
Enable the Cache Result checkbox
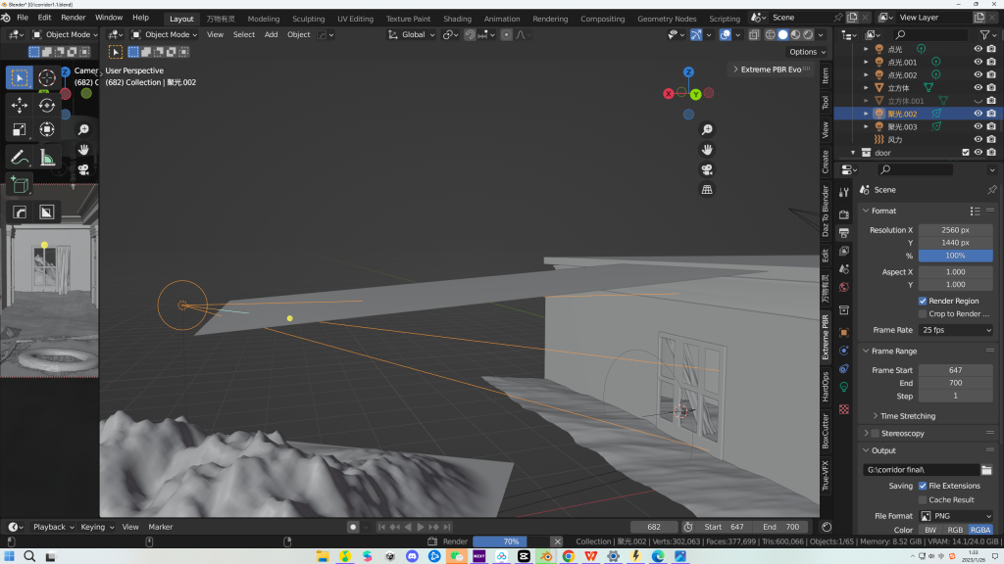[923, 500]
